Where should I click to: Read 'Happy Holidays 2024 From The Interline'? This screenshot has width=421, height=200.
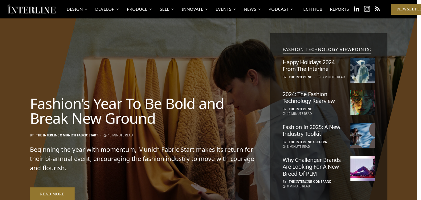pos(309,66)
